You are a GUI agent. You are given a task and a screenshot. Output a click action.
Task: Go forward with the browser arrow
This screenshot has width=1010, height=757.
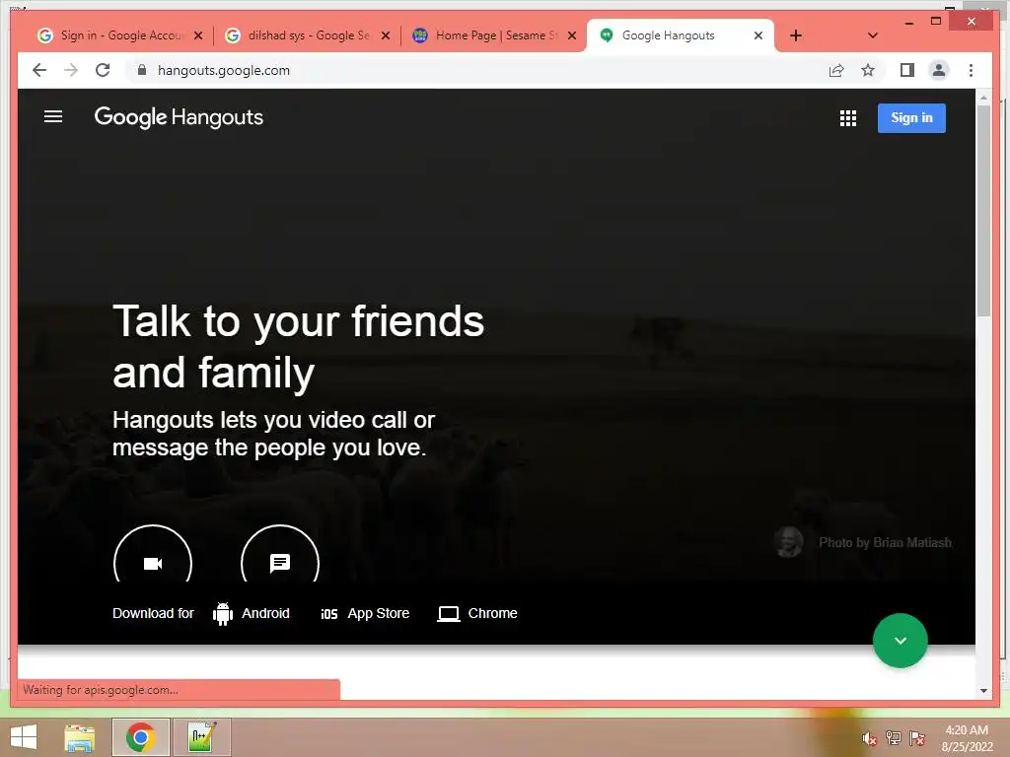[71, 70]
